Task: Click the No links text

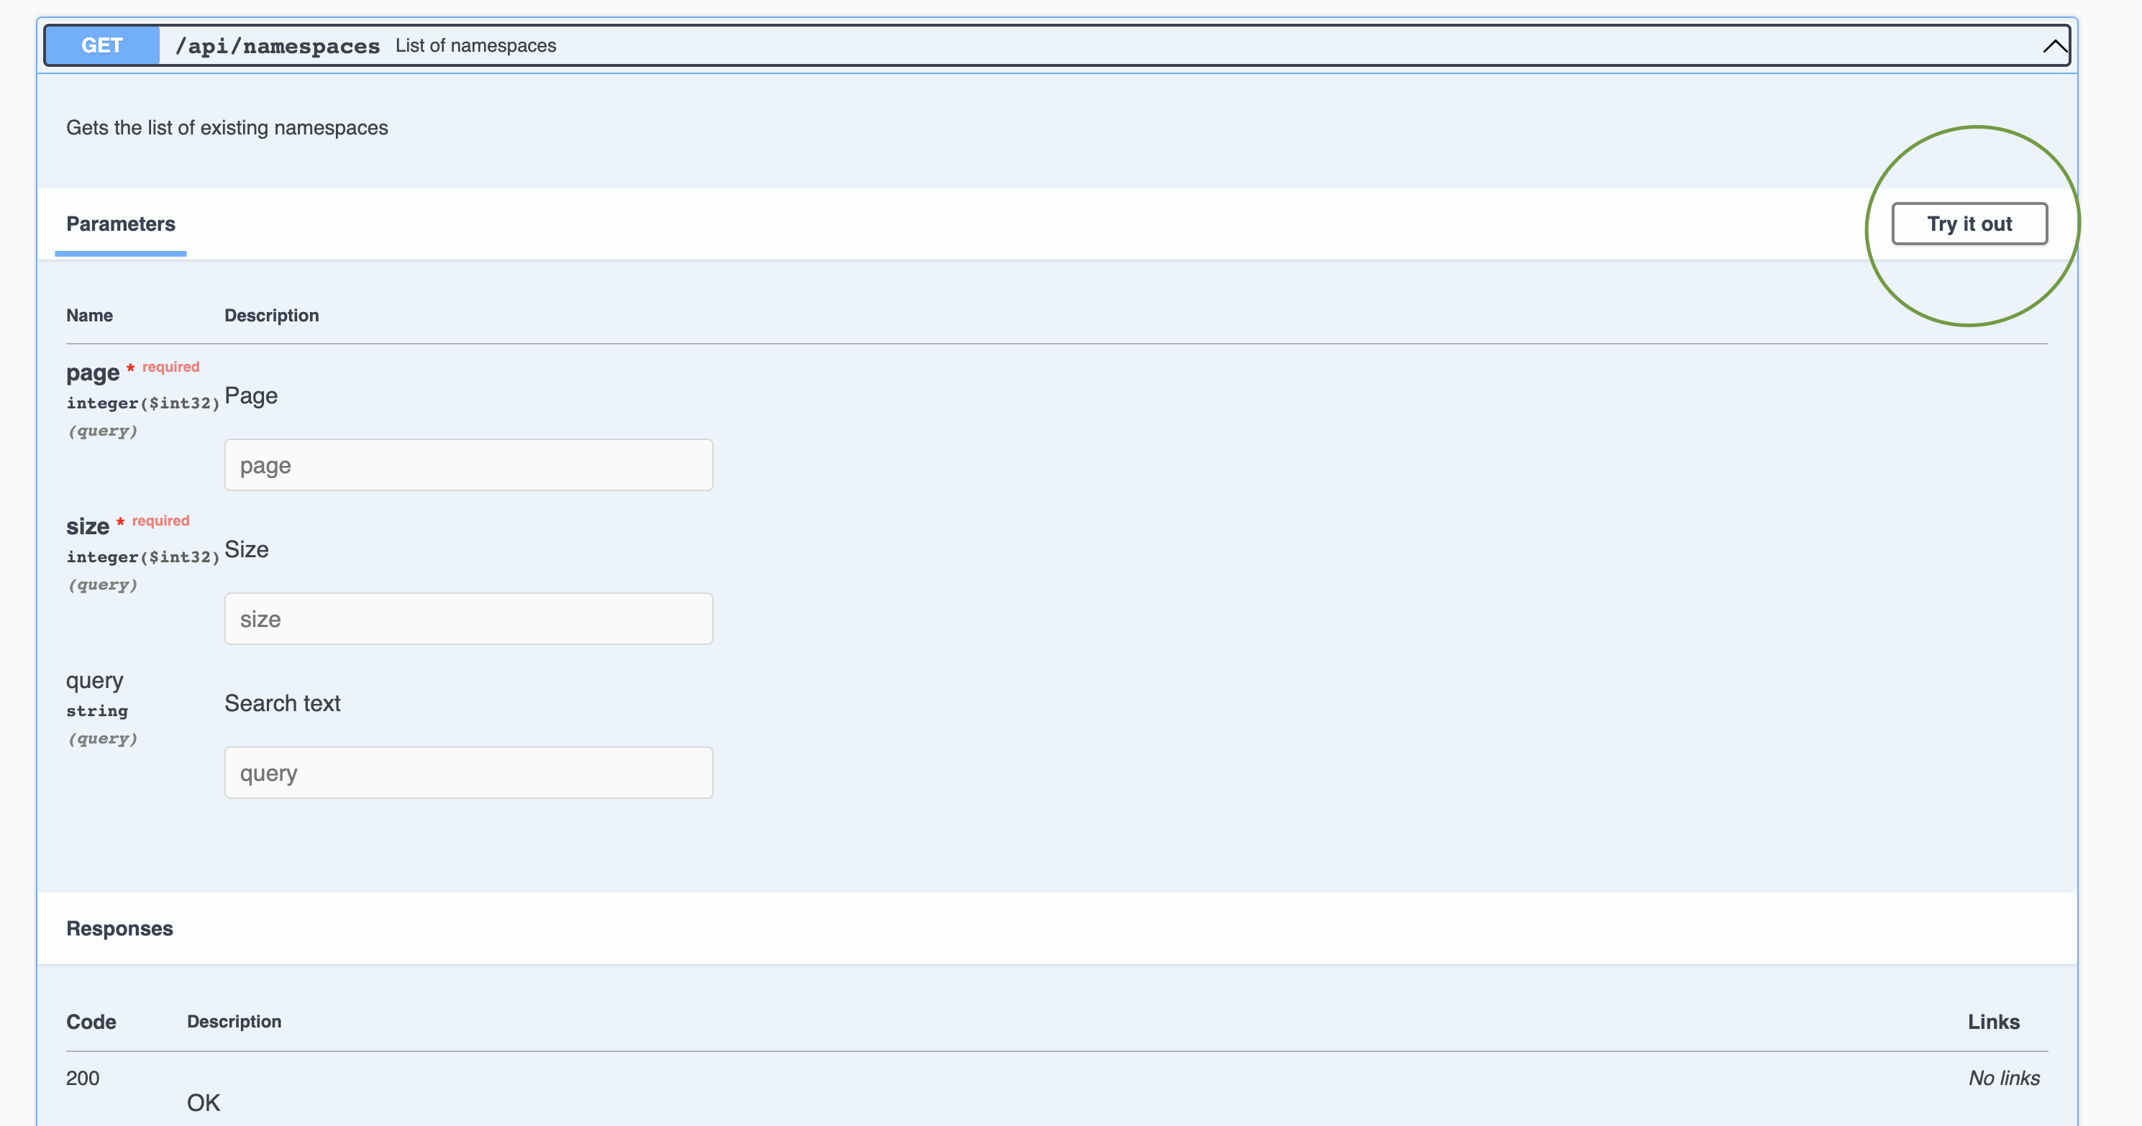Action: 2003,1078
